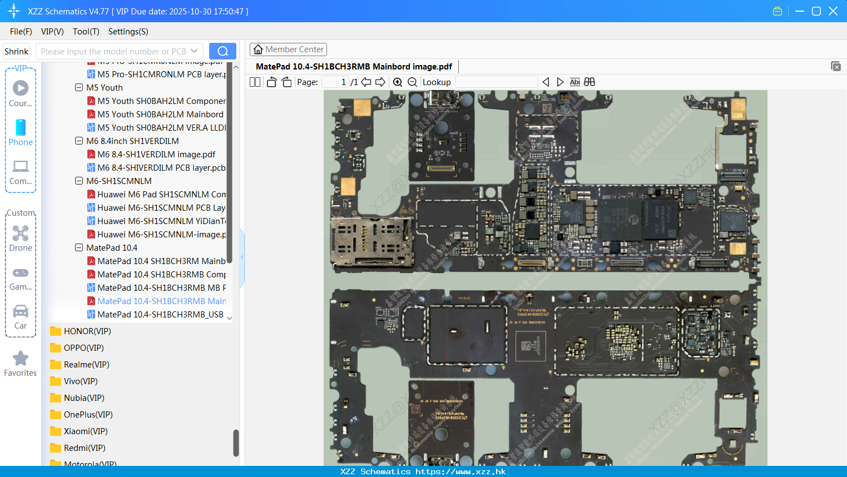Click the lower vertical scrollbar thumb in left panel
Image resolution: width=847 pixels, height=477 pixels.
click(x=236, y=443)
